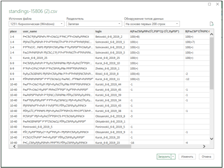Viewport: 224px width, 168px height.
Task: Click the '100(+8)' score cell
Action: tap(156, 37)
